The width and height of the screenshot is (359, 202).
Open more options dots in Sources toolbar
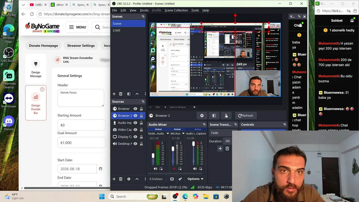(145, 179)
